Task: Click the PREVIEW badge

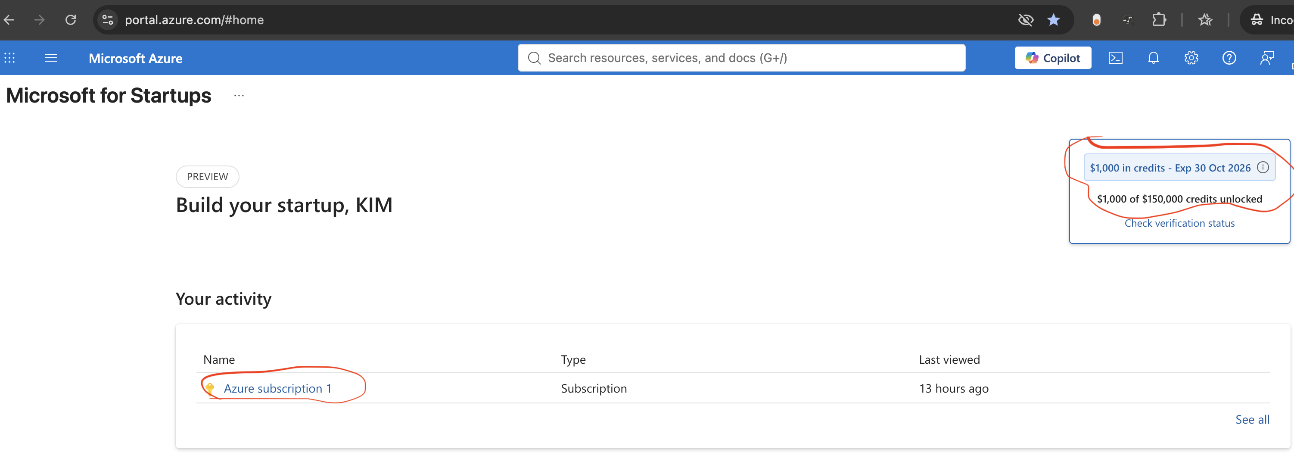Action: tap(208, 176)
